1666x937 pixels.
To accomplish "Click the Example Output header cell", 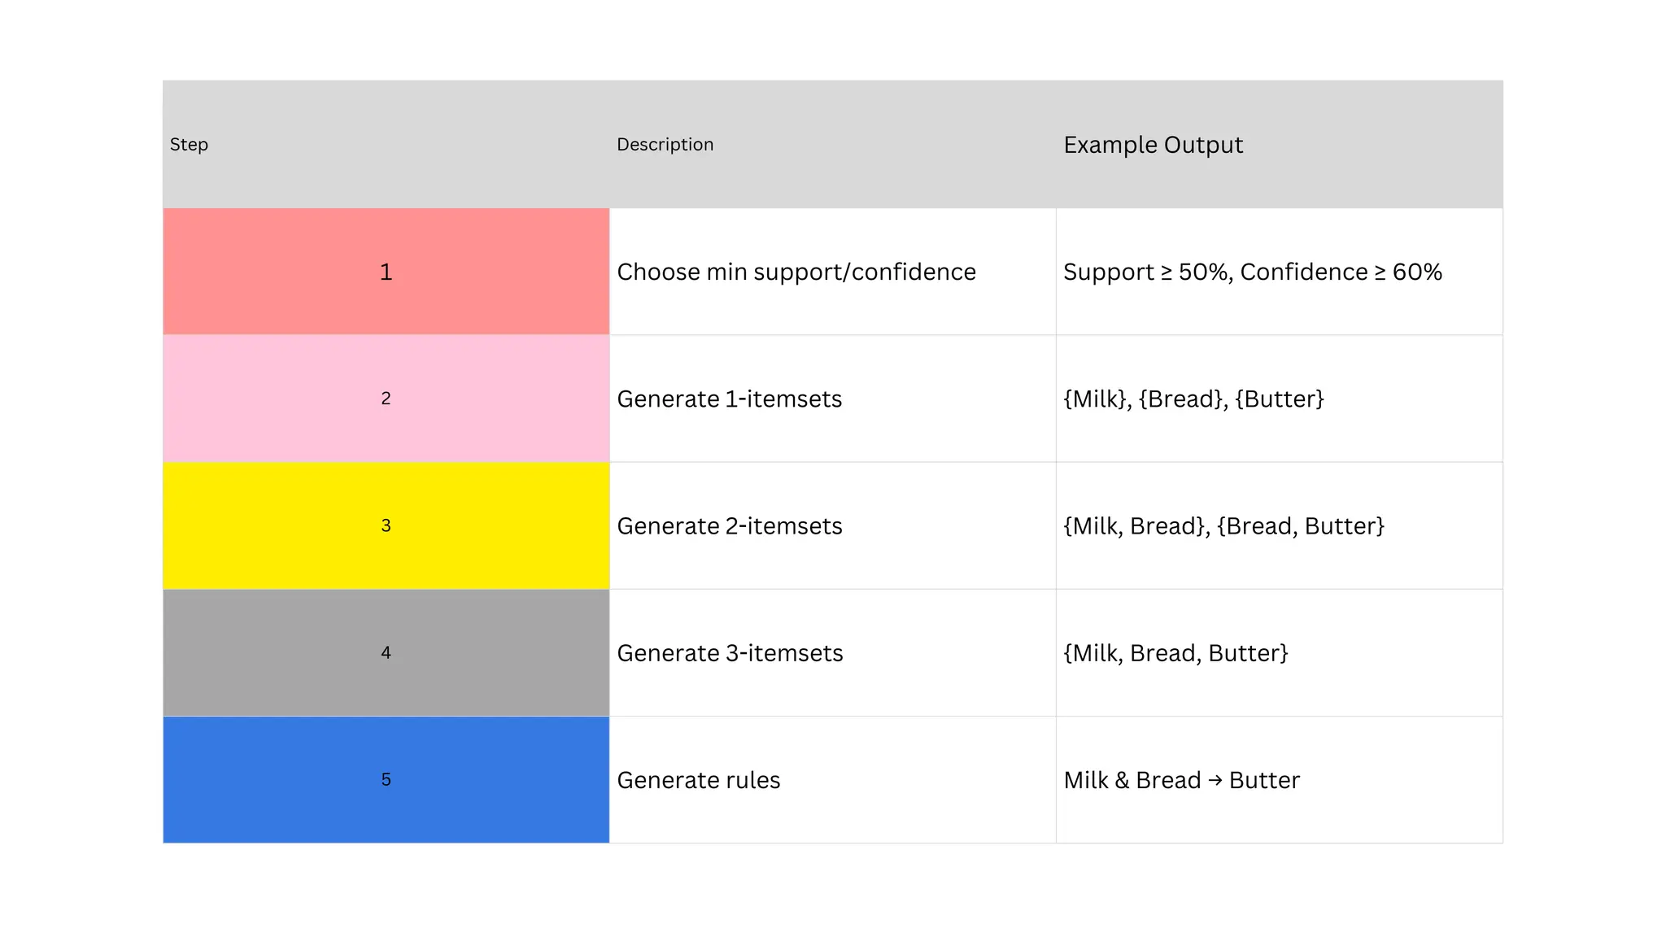I will pyautogui.click(x=1153, y=145).
